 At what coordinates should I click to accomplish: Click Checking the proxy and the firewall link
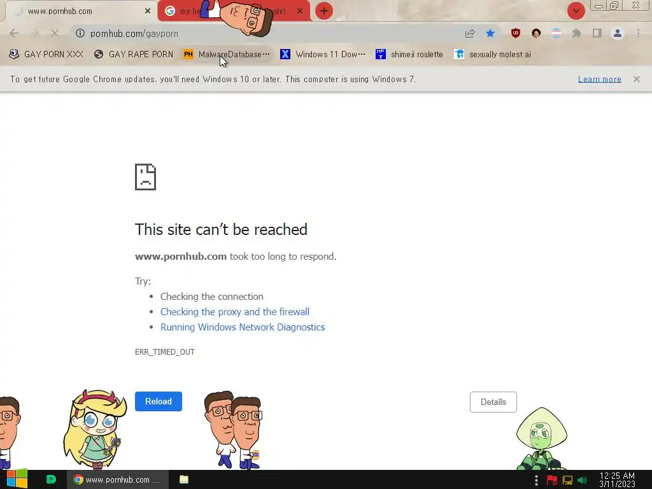[235, 312]
